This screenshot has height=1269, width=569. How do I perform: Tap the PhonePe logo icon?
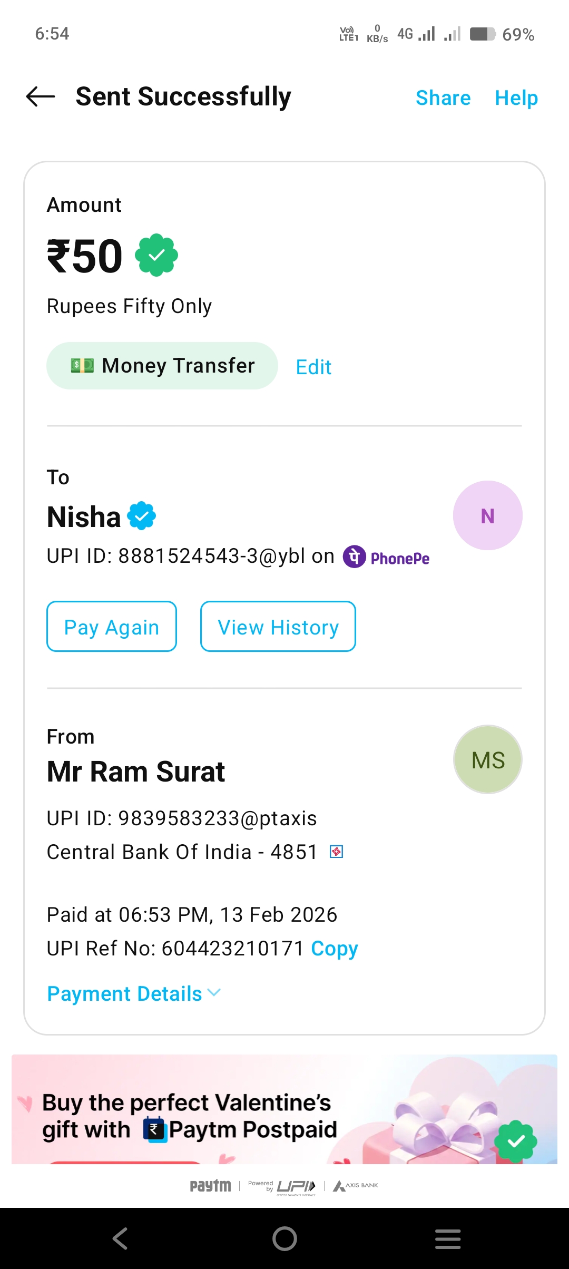(355, 557)
